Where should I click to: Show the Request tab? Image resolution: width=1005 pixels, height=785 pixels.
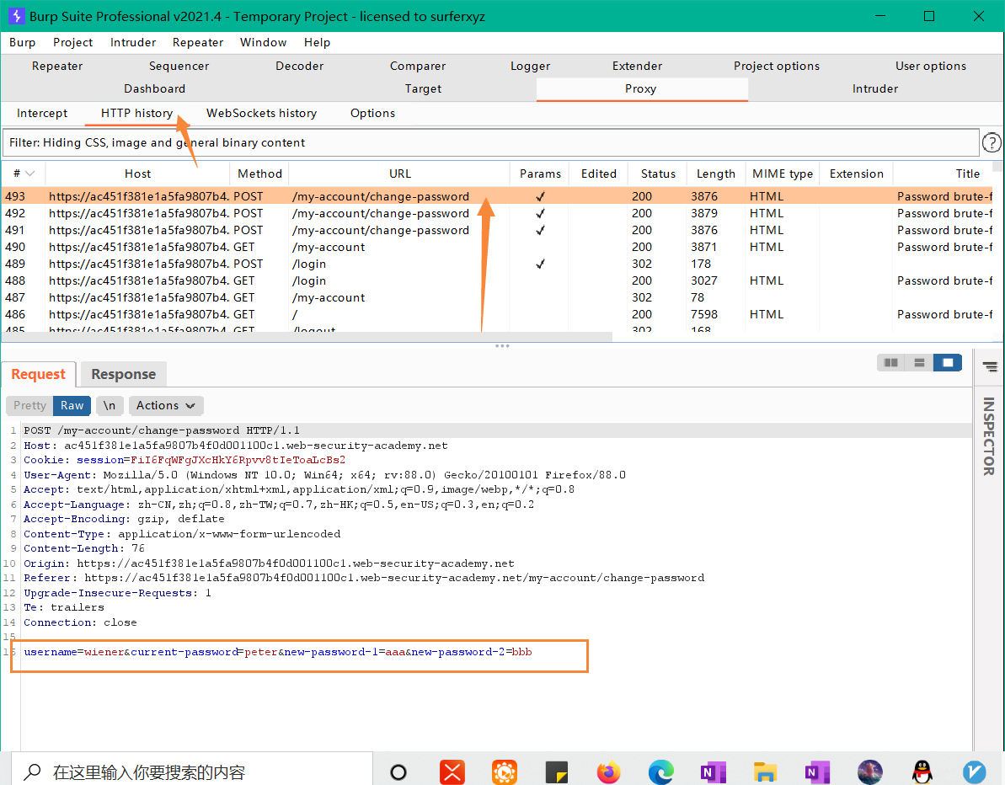coord(39,374)
